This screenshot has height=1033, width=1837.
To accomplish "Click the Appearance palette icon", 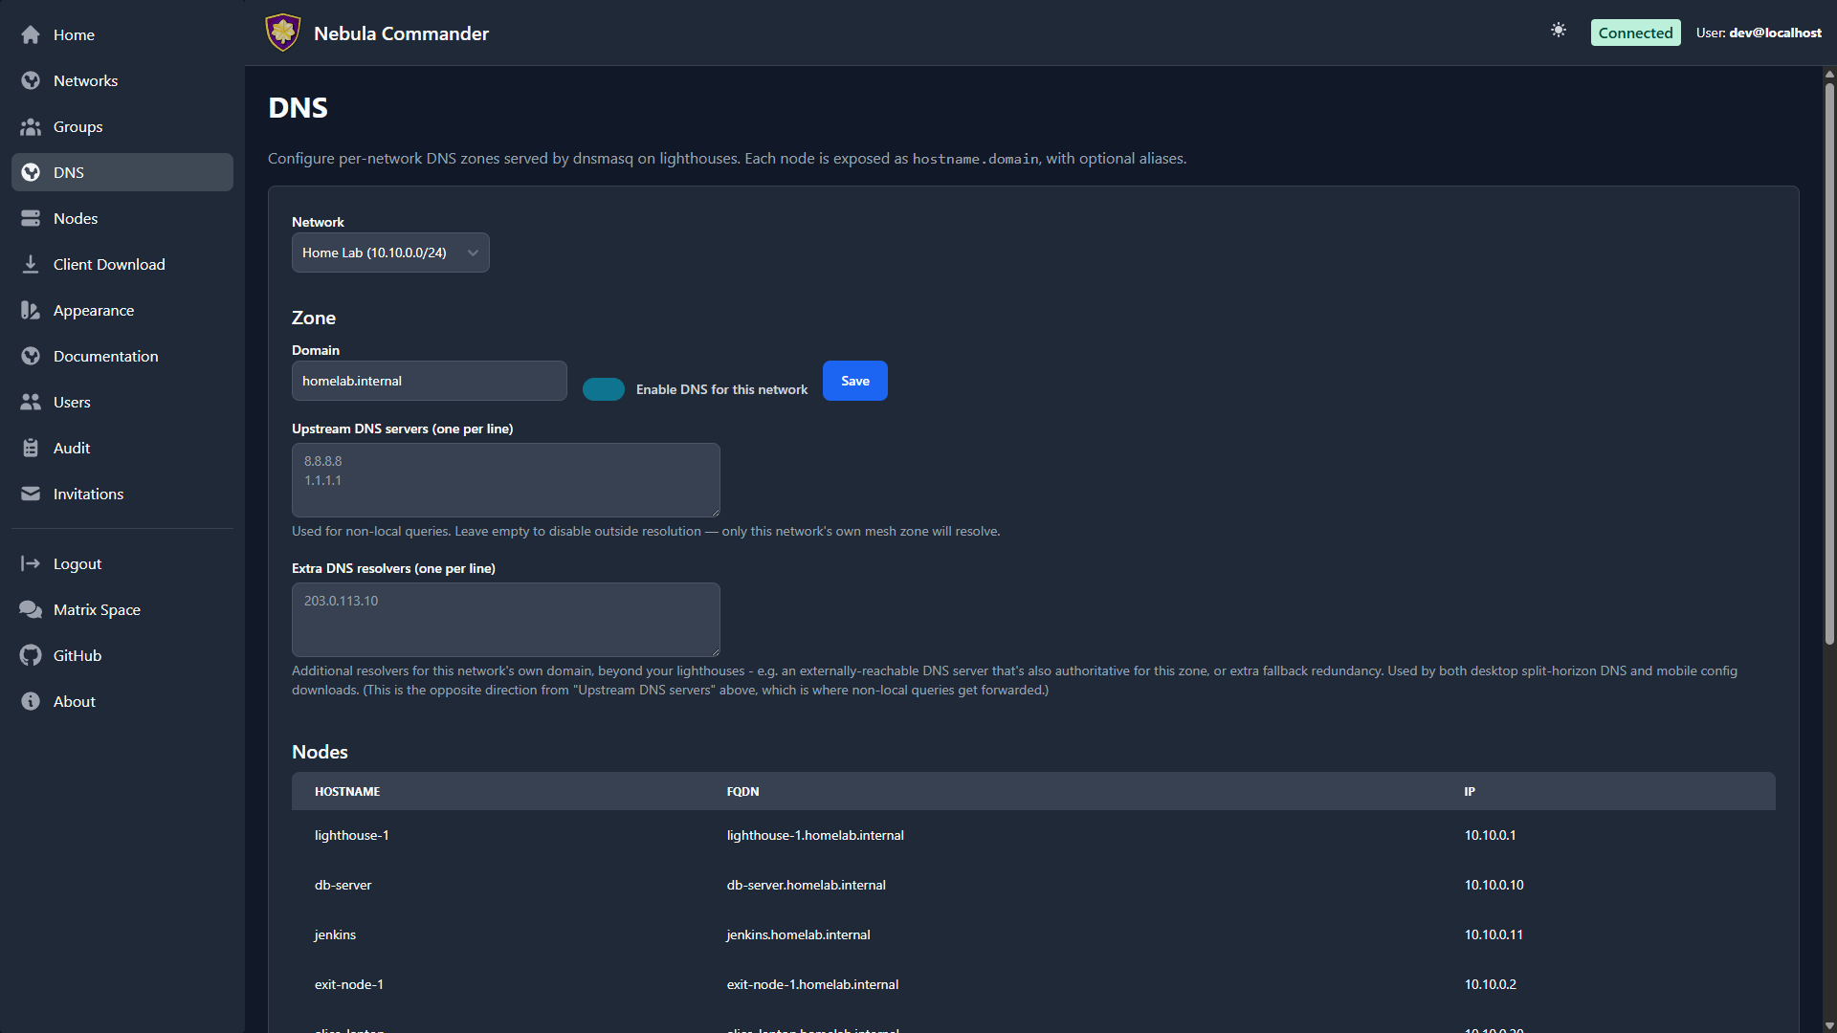I will pyautogui.click(x=31, y=310).
